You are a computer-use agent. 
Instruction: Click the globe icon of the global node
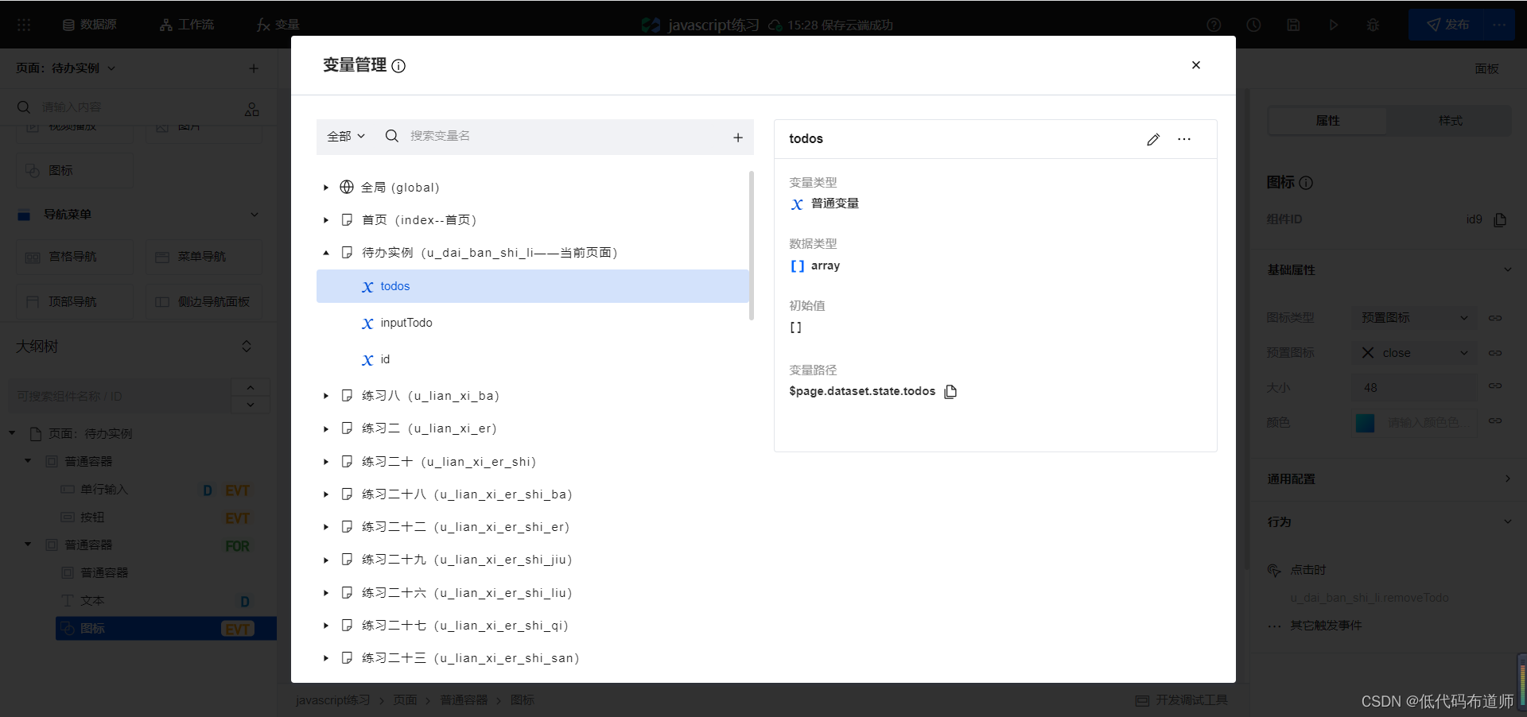pyautogui.click(x=347, y=187)
